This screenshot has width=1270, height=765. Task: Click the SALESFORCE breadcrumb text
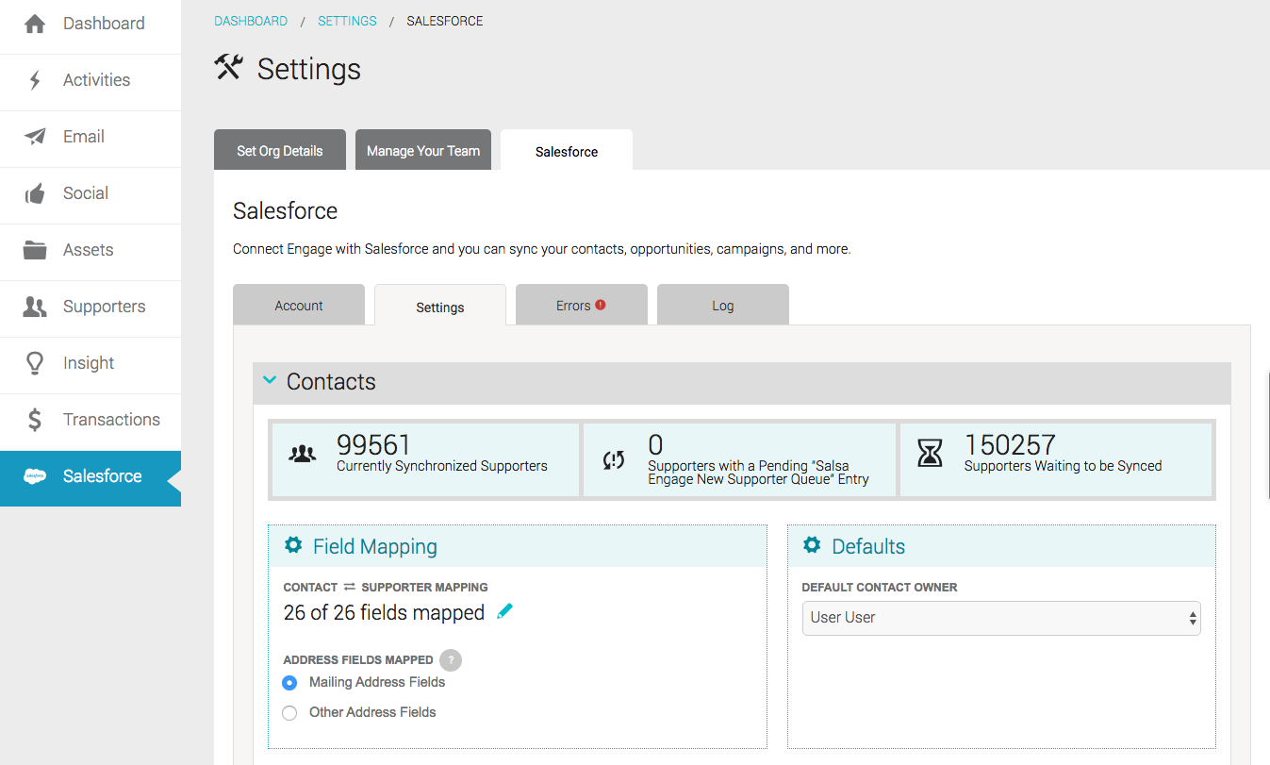tap(445, 21)
